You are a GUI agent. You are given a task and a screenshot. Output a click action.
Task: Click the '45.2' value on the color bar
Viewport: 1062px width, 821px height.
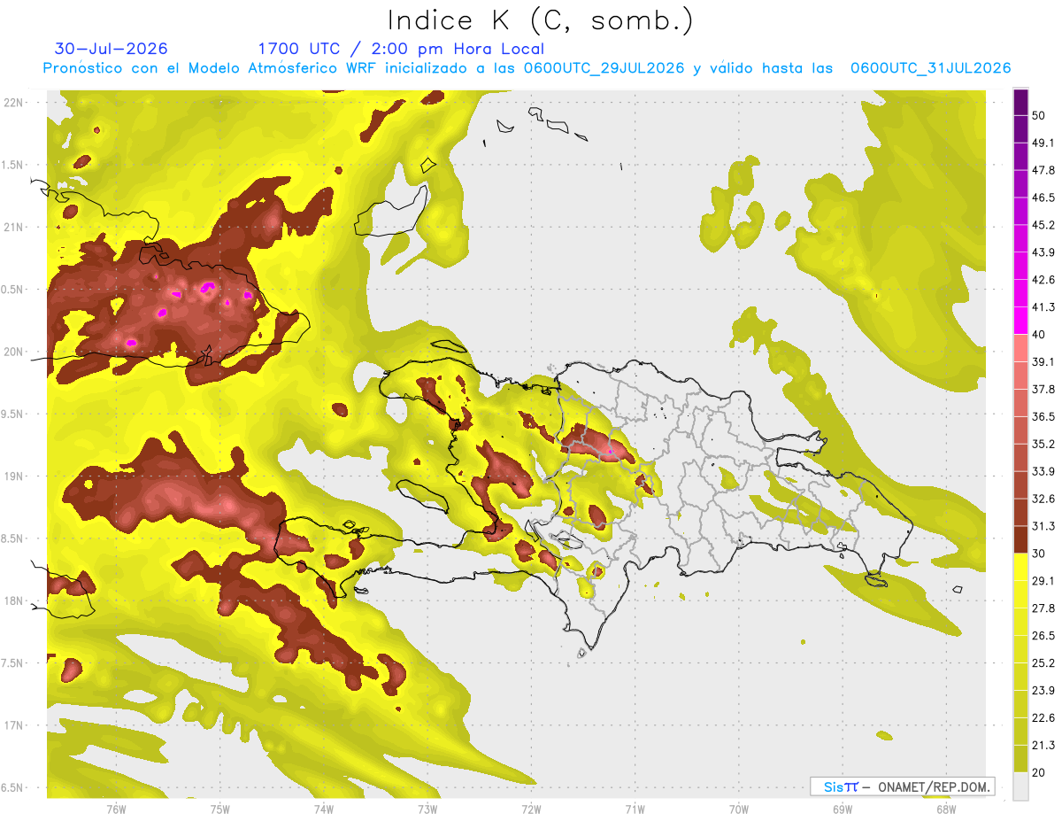point(1043,225)
